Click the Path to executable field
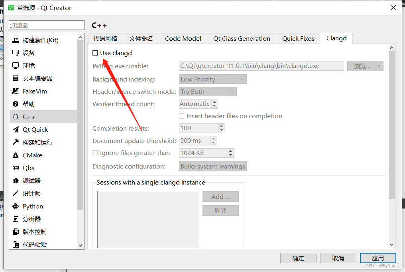Image resolution: width=405 pixels, height=272 pixels. coord(261,66)
